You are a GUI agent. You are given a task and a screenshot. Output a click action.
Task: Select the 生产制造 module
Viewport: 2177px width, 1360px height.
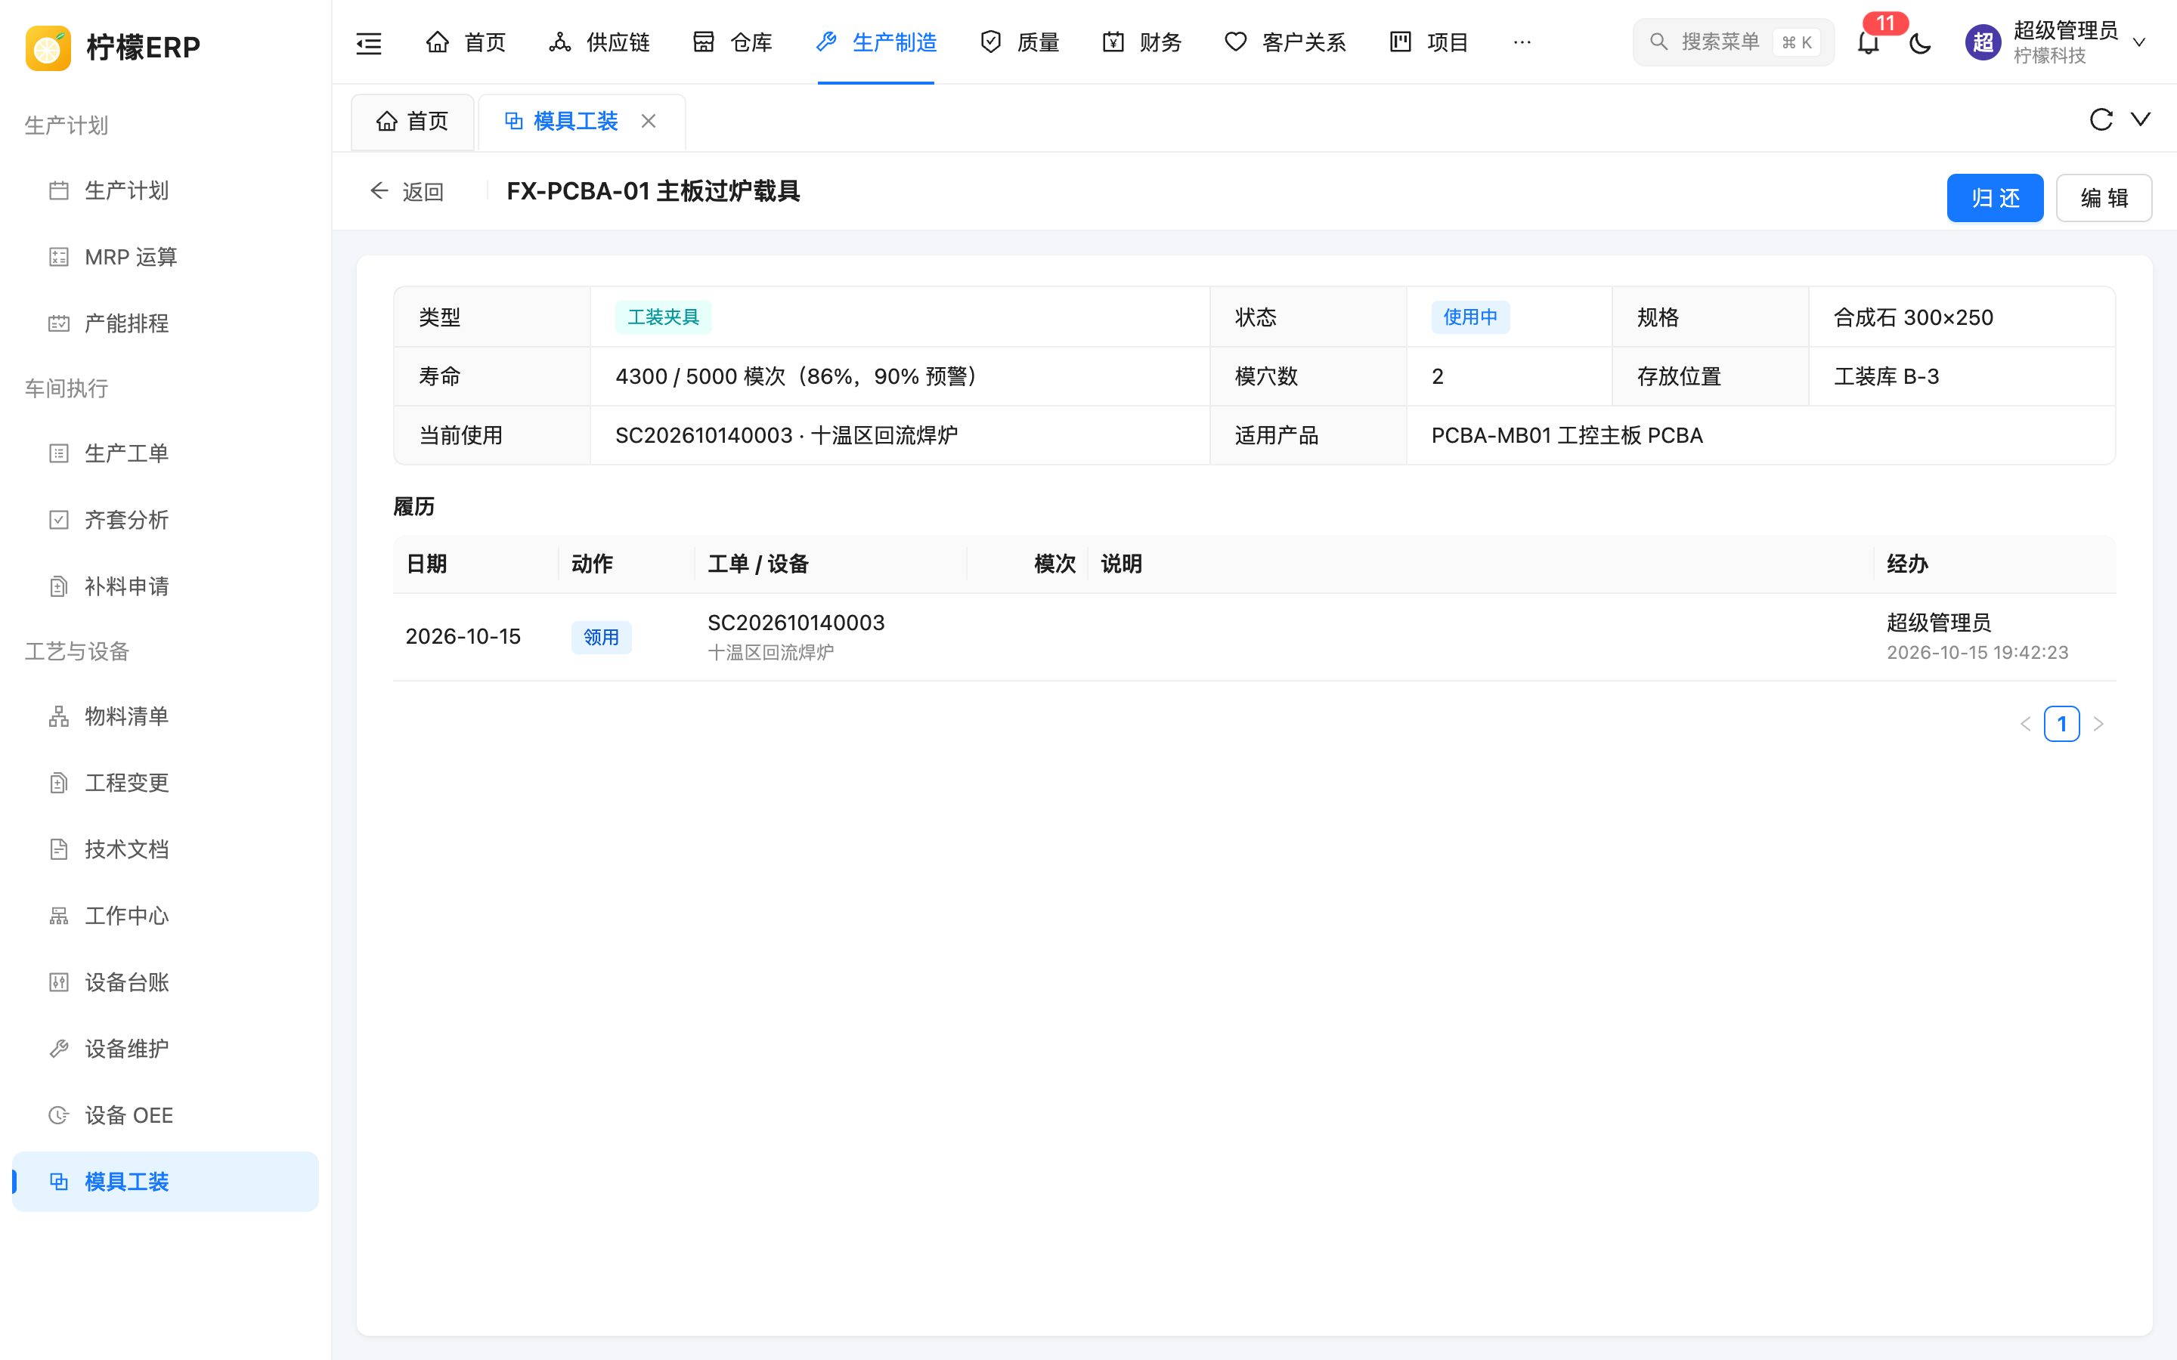[876, 42]
